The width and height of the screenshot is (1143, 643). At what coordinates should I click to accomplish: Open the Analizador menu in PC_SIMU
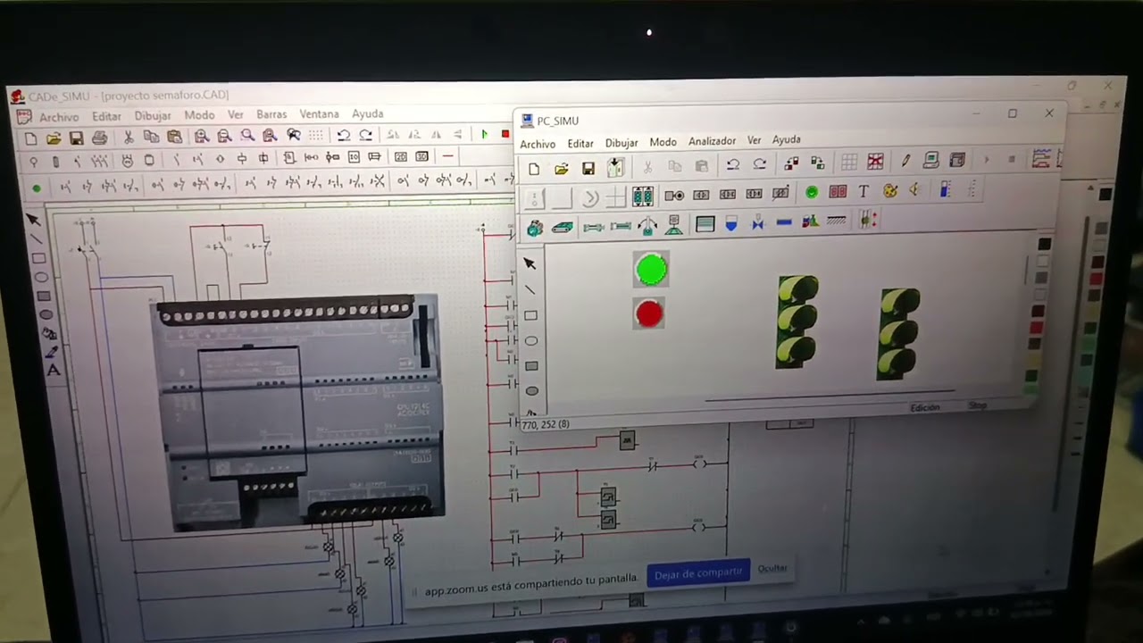(712, 141)
